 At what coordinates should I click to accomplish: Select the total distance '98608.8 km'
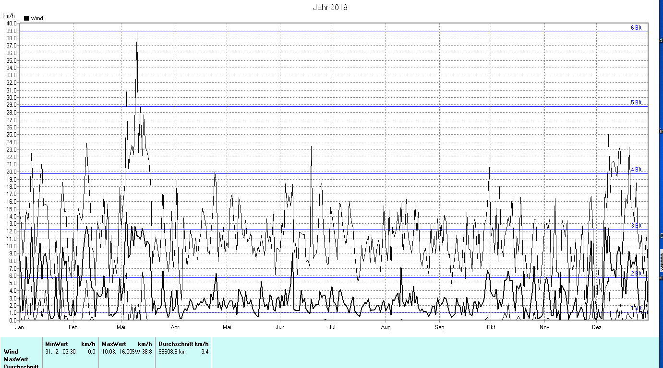tap(172, 352)
